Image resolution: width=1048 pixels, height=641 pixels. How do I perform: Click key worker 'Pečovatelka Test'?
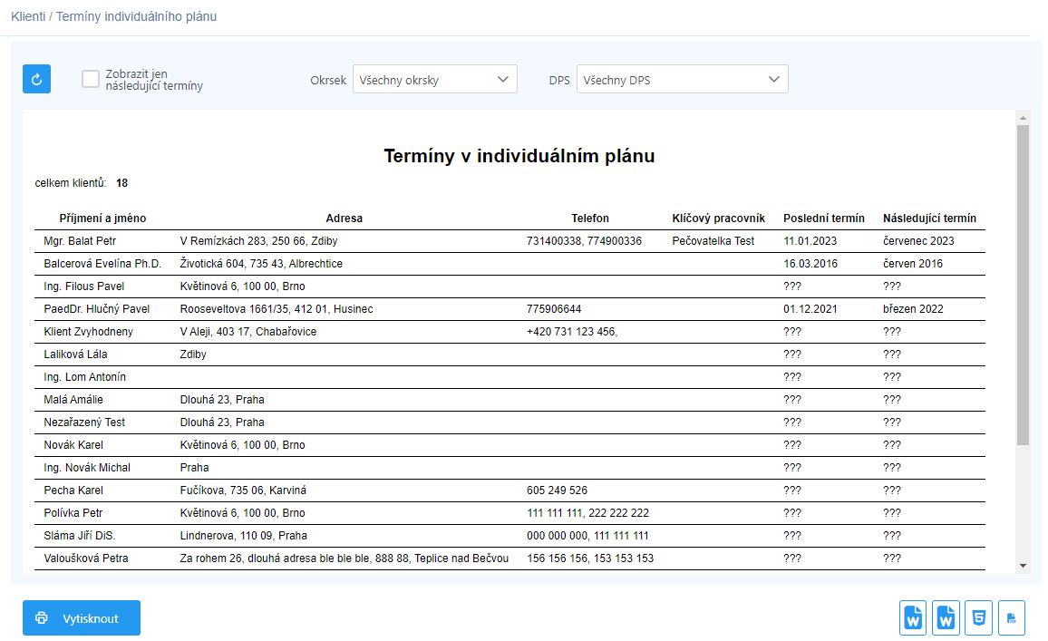coord(713,240)
